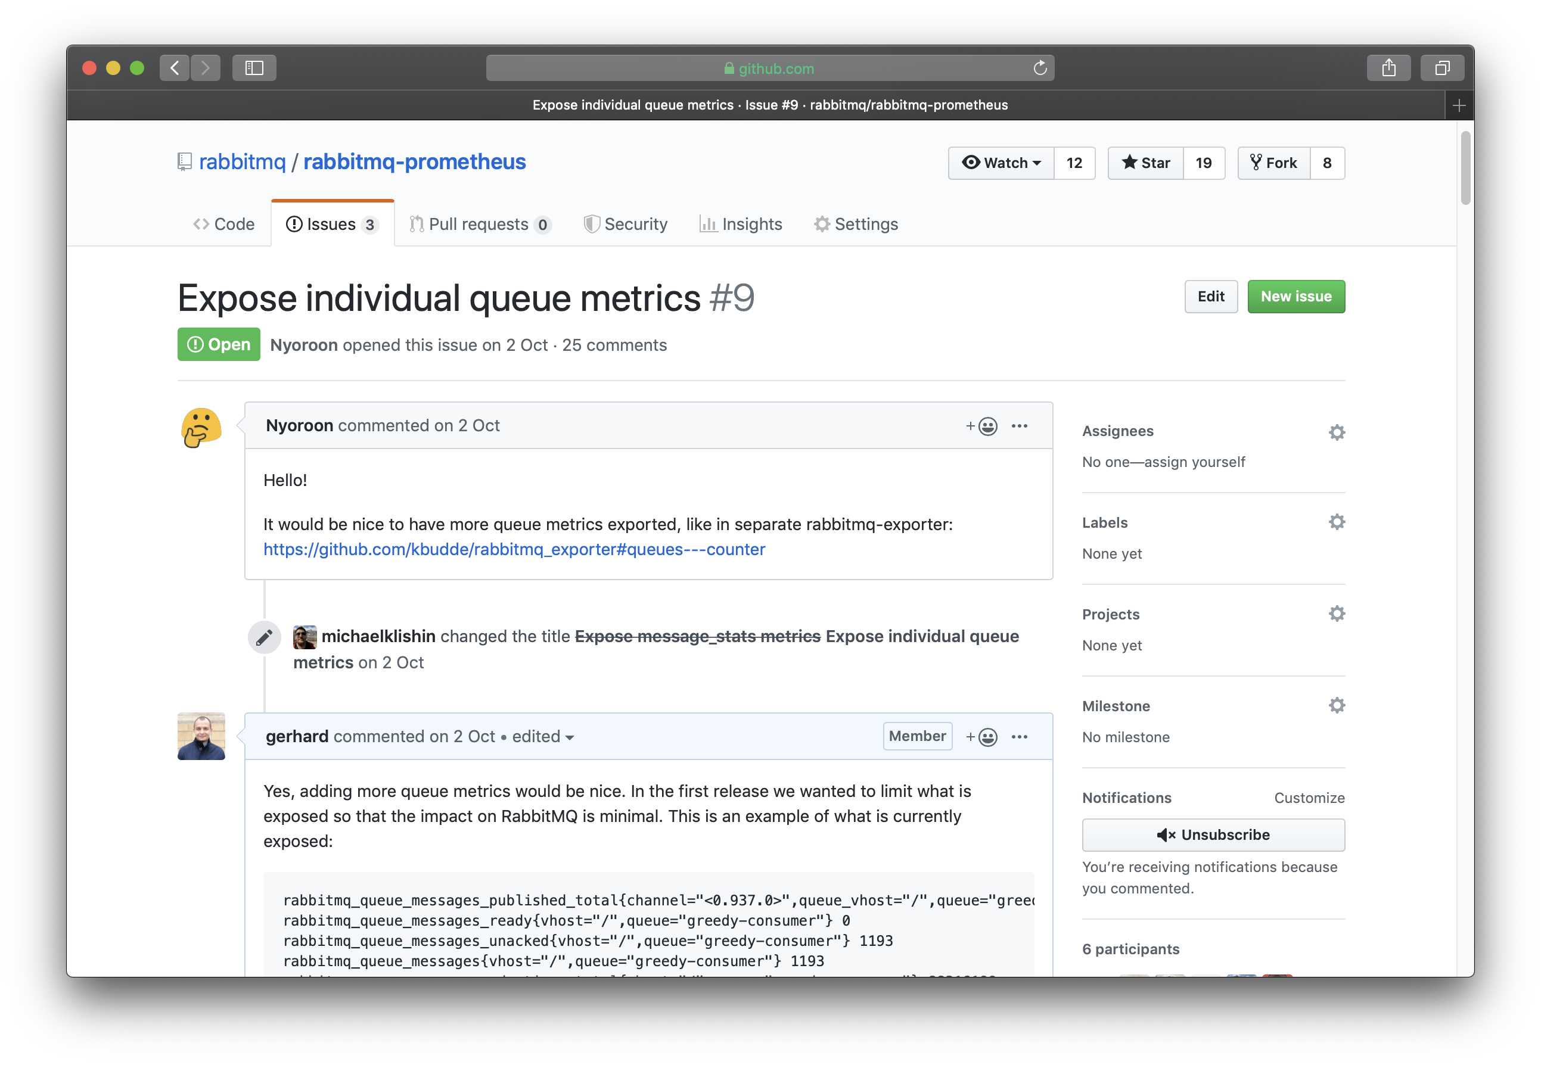Click the page vertical scrollbar

coord(1465,168)
